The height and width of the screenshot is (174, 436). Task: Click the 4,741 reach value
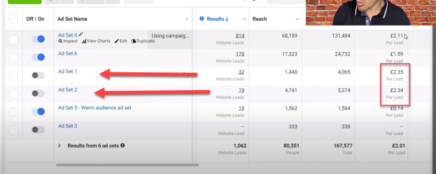pyautogui.click(x=290, y=90)
